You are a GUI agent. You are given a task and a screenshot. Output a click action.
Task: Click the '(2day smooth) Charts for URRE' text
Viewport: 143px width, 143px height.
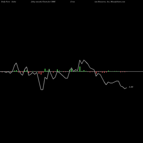(x=43, y=2)
